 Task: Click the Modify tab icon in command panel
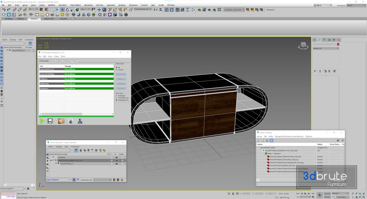319,40
